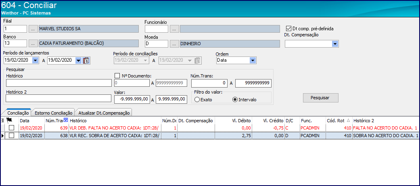Select the VLR REC. SOBRA DE ACERTO CAIXA cell

[115, 136]
